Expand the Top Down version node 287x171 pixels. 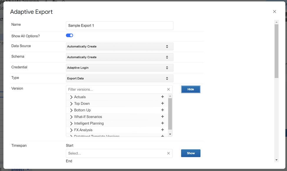[x=72, y=104]
